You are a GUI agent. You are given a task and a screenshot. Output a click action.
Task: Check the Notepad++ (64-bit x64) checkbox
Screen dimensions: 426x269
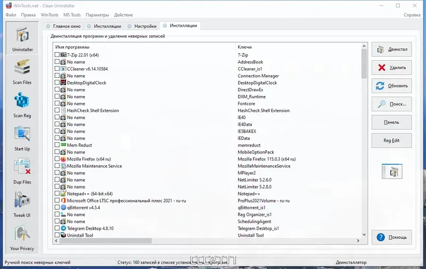point(57,193)
